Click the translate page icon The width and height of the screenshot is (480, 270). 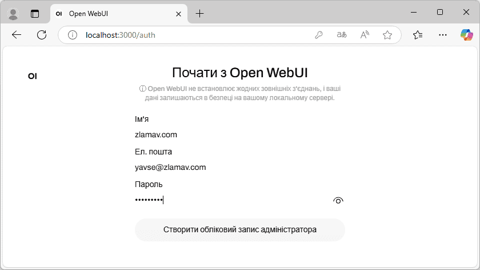pos(342,35)
